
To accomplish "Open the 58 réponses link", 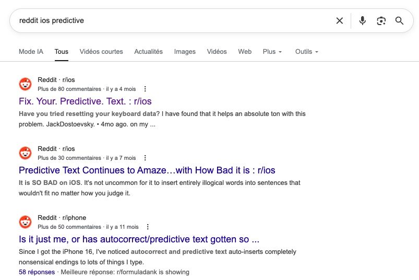I will 37,272.
